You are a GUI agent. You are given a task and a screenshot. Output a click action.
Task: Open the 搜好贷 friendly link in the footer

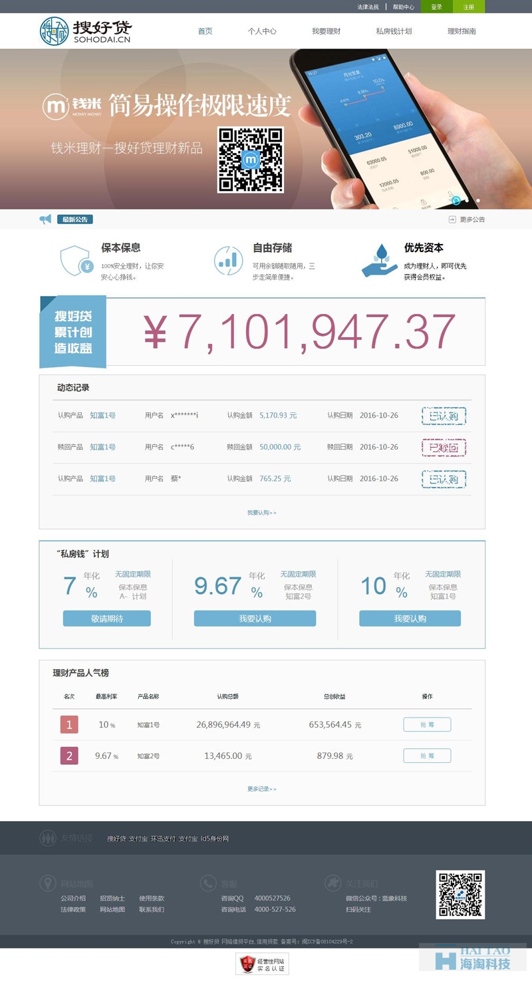pyautogui.click(x=116, y=839)
